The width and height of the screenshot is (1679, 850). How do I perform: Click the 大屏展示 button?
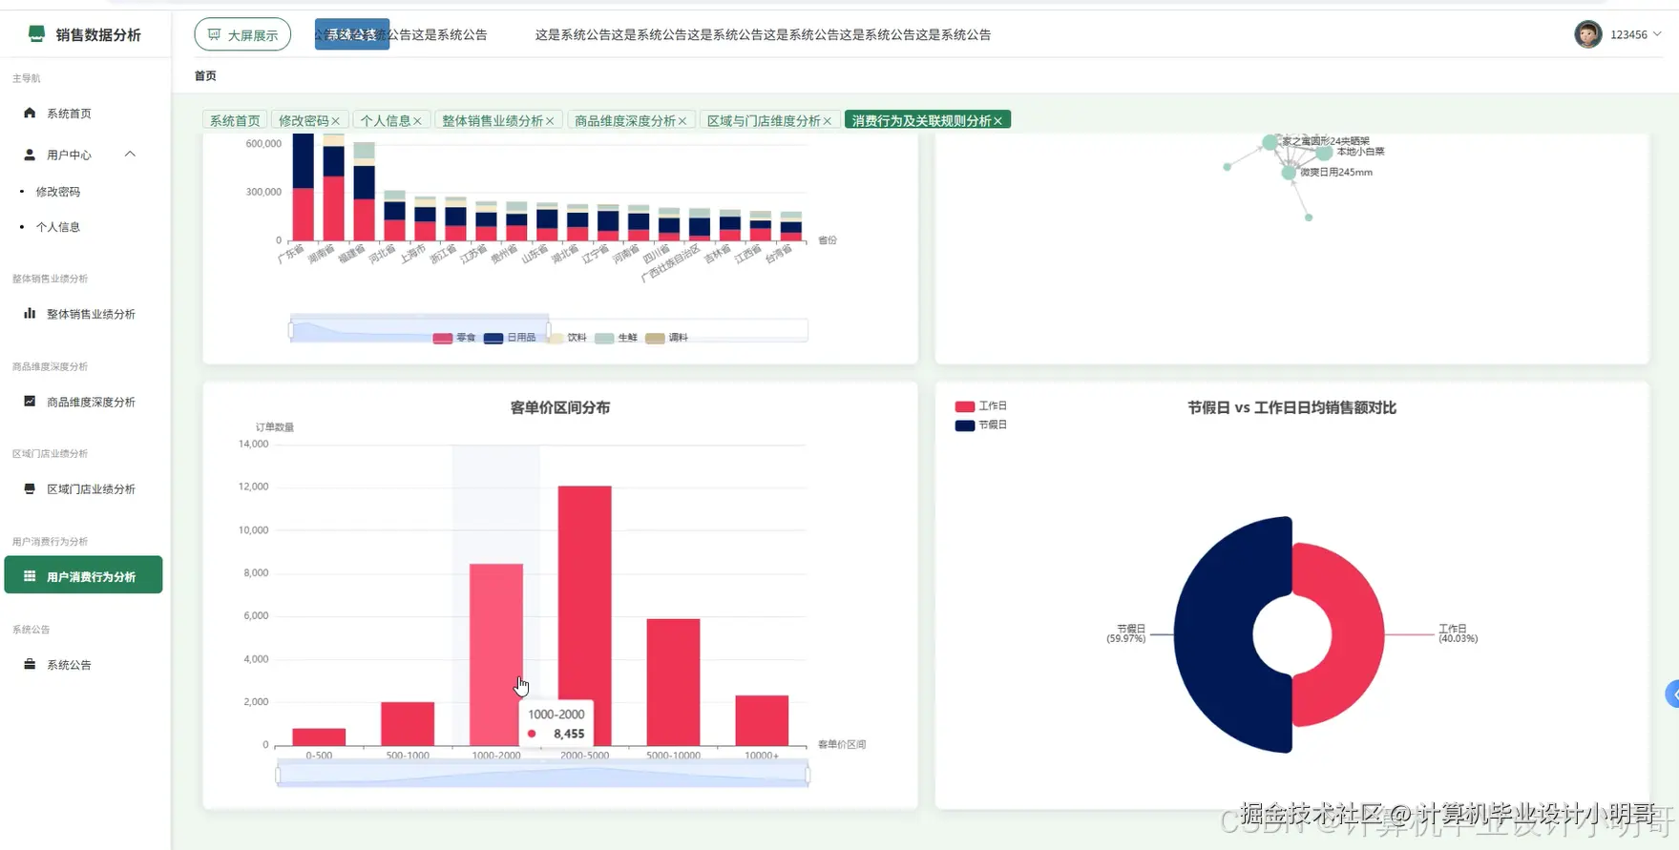coord(242,34)
